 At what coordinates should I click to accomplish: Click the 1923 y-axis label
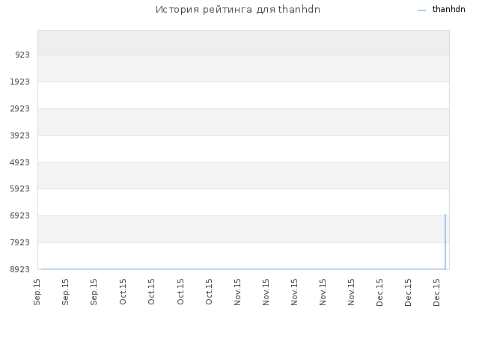click(x=20, y=82)
